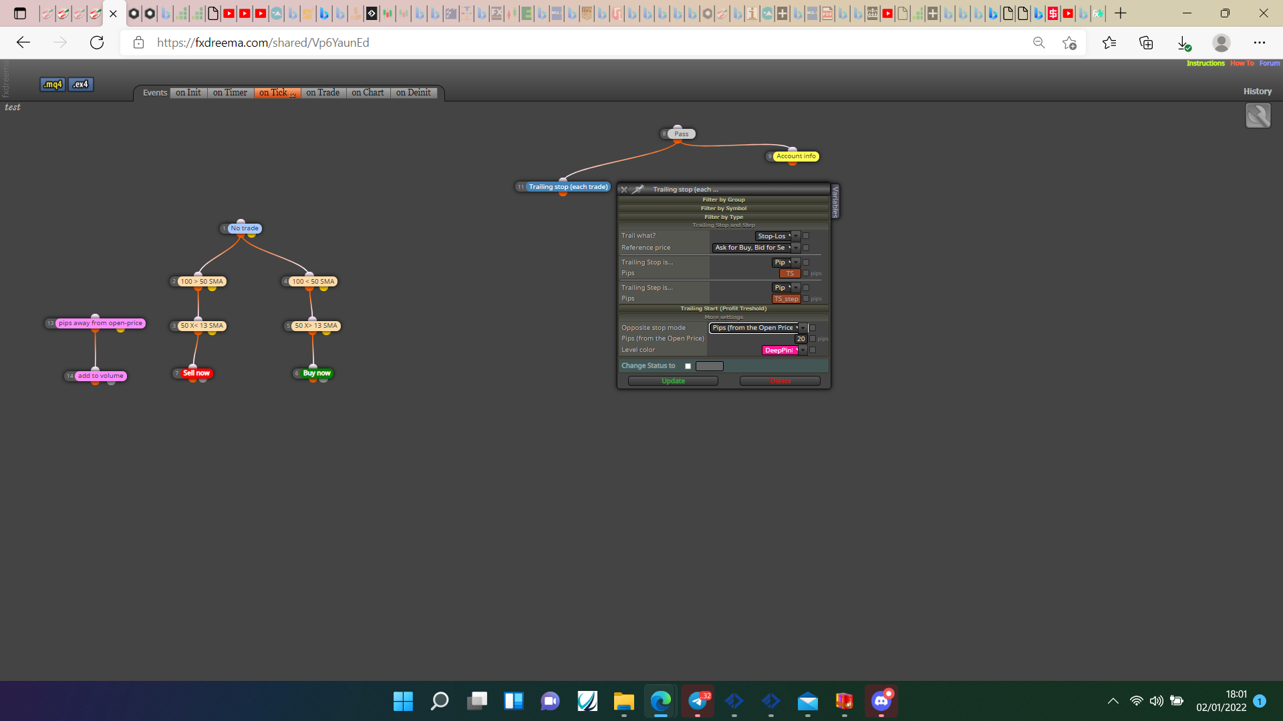Open File Explorer from the taskbar
The height and width of the screenshot is (721, 1283).
click(x=623, y=701)
